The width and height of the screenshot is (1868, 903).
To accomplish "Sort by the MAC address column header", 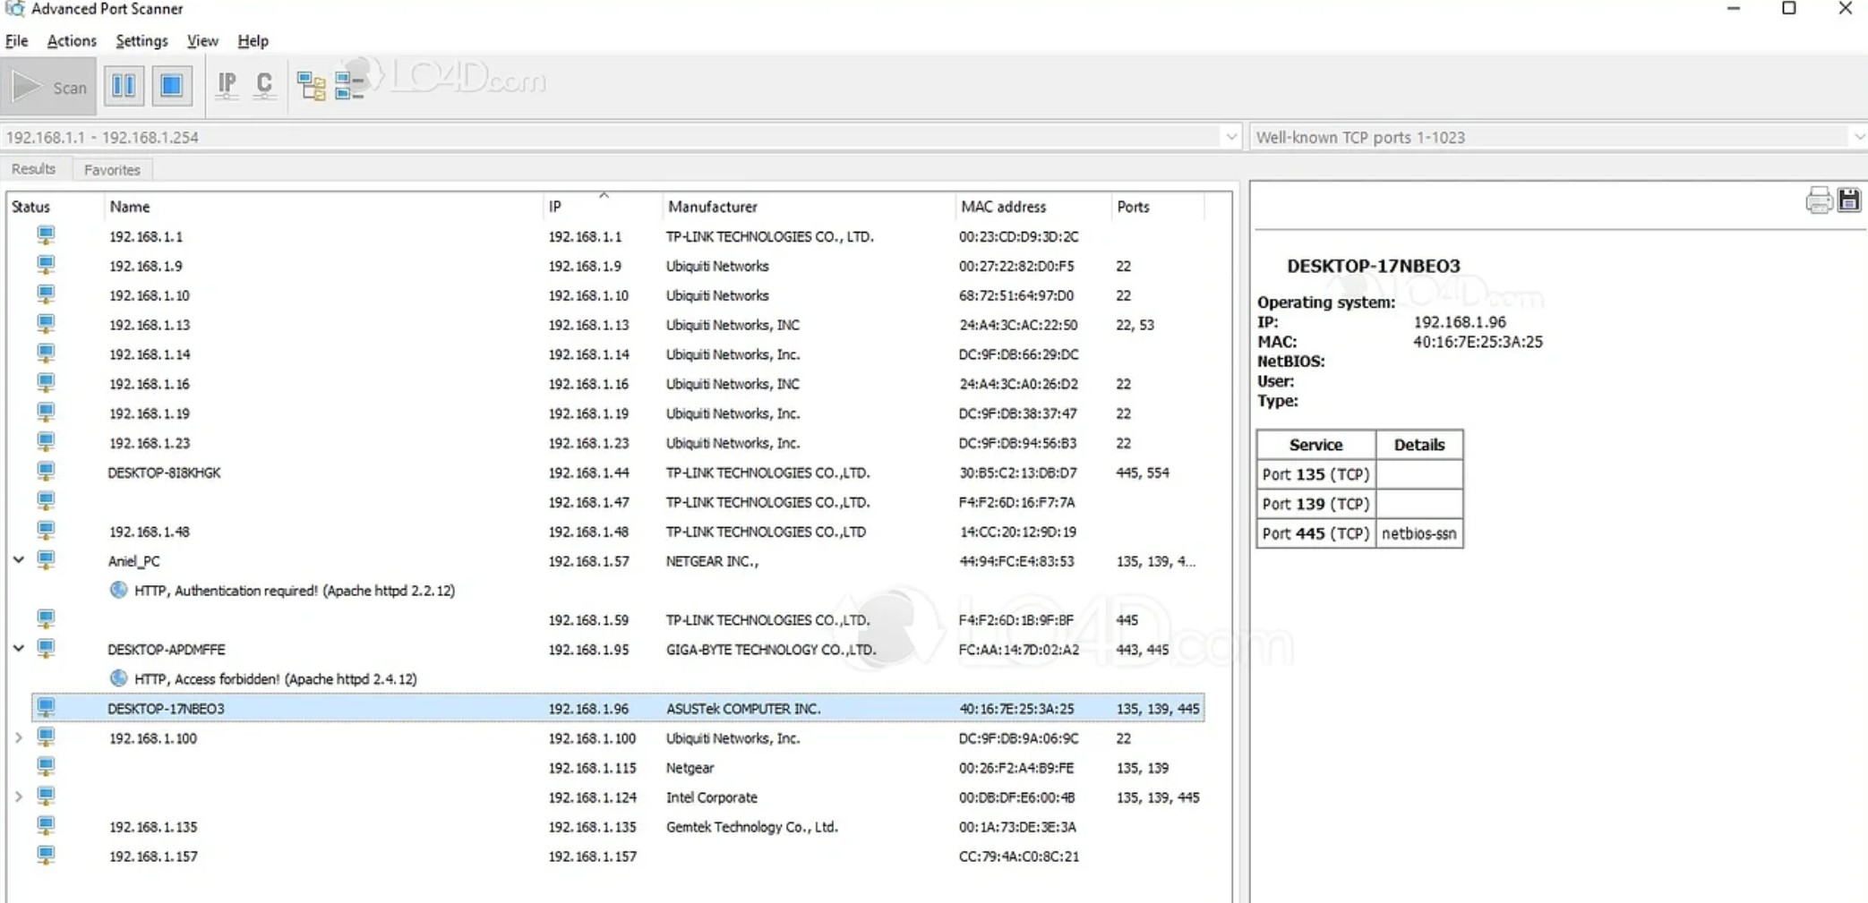I will coord(1032,207).
